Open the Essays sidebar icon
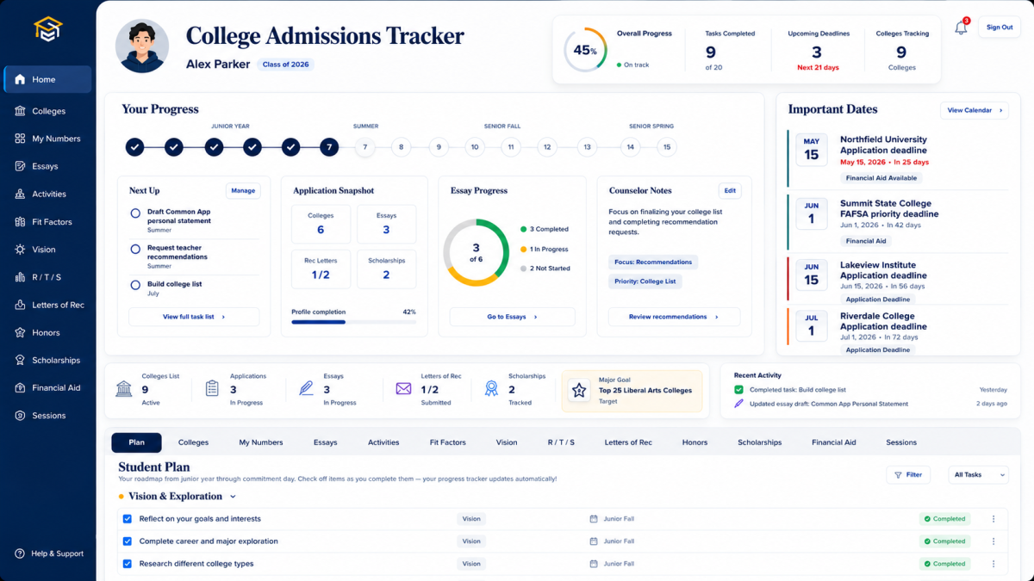 20,166
